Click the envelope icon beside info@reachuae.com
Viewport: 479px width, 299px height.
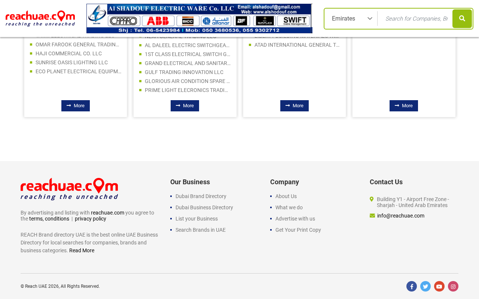click(372, 216)
